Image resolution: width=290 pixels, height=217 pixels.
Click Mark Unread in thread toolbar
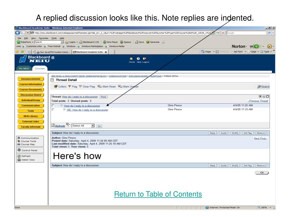[x=128, y=86]
